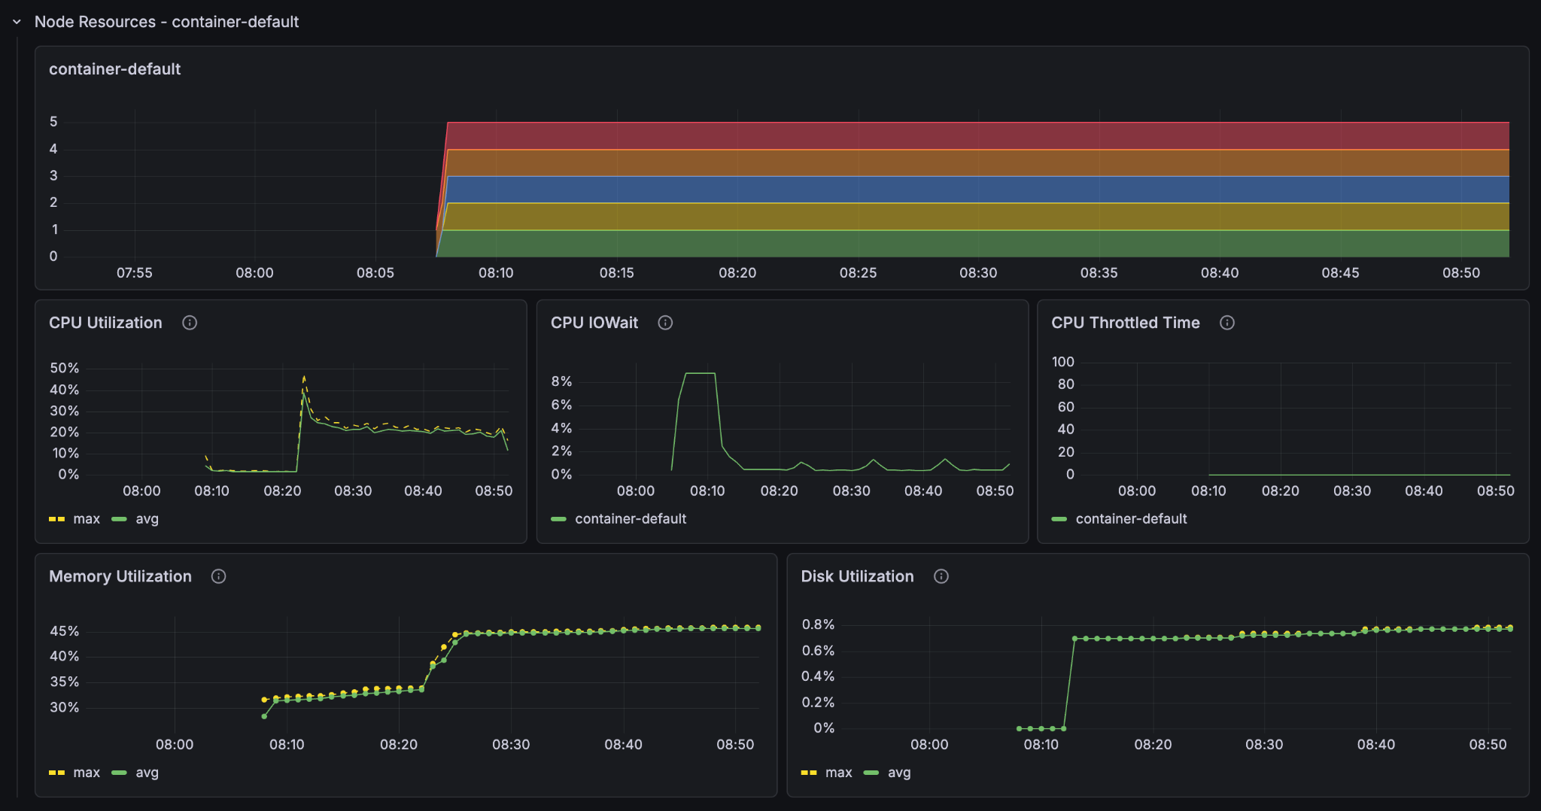
Task: Open the container-default panel title menu
Action: point(114,68)
